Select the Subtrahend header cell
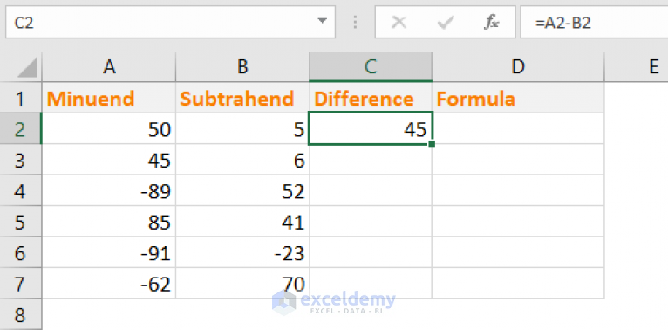This screenshot has height=330, width=668. click(x=242, y=98)
